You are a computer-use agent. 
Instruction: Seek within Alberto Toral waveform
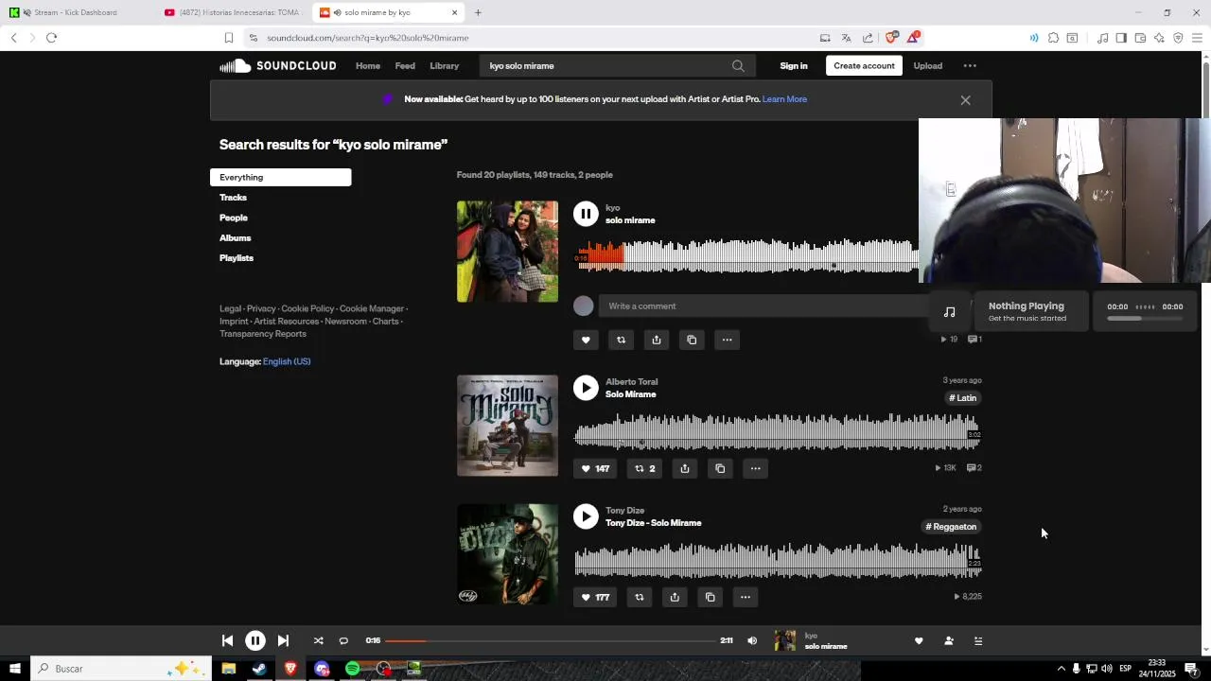click(778, 432)
